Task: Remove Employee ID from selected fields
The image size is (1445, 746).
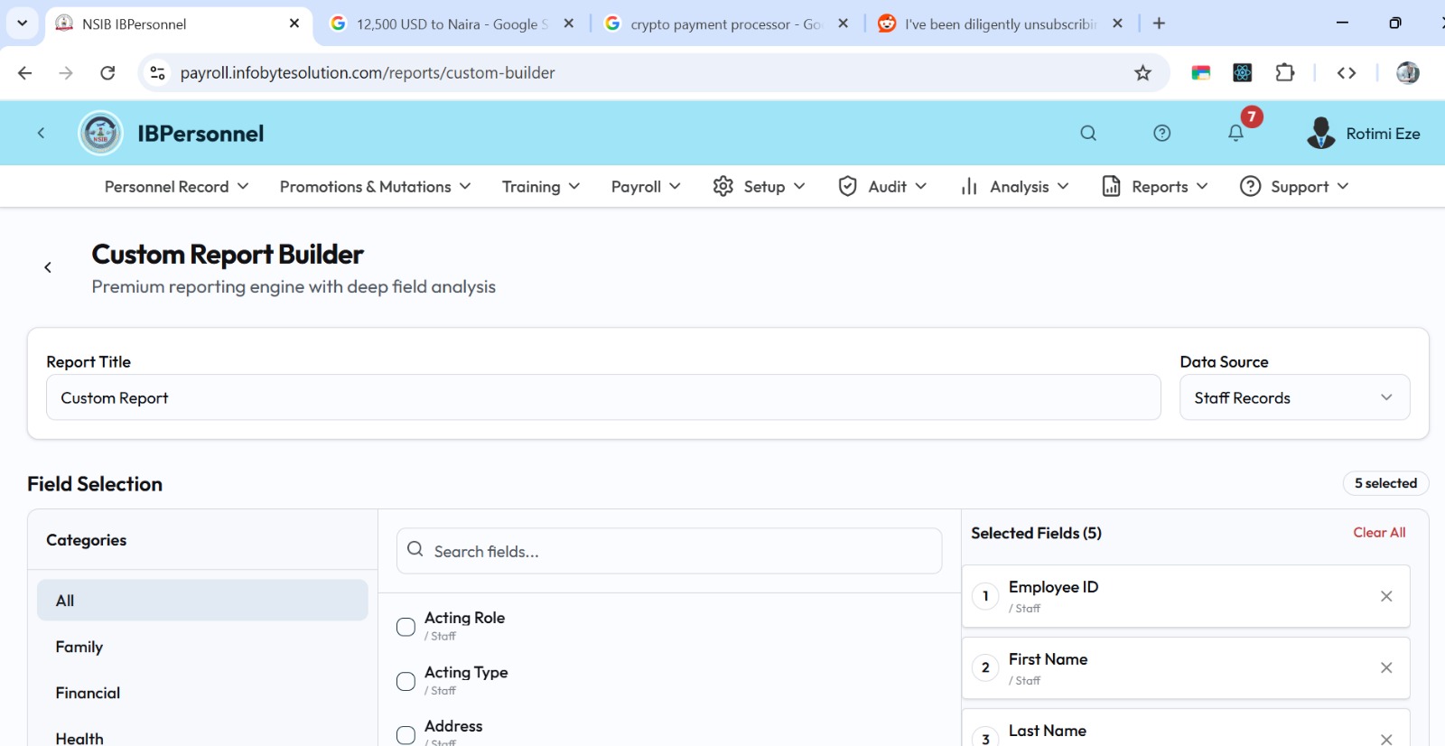Action: point(1386,596)
